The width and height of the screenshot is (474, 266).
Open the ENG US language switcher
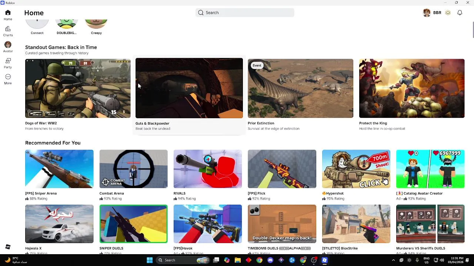427,260
